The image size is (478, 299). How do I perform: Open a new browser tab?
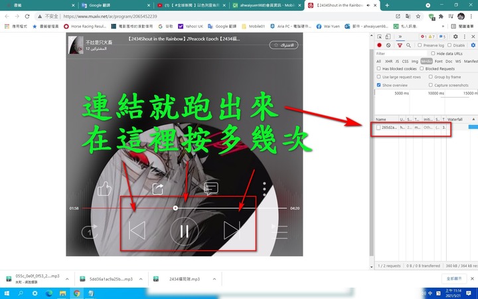coord(387,5)
